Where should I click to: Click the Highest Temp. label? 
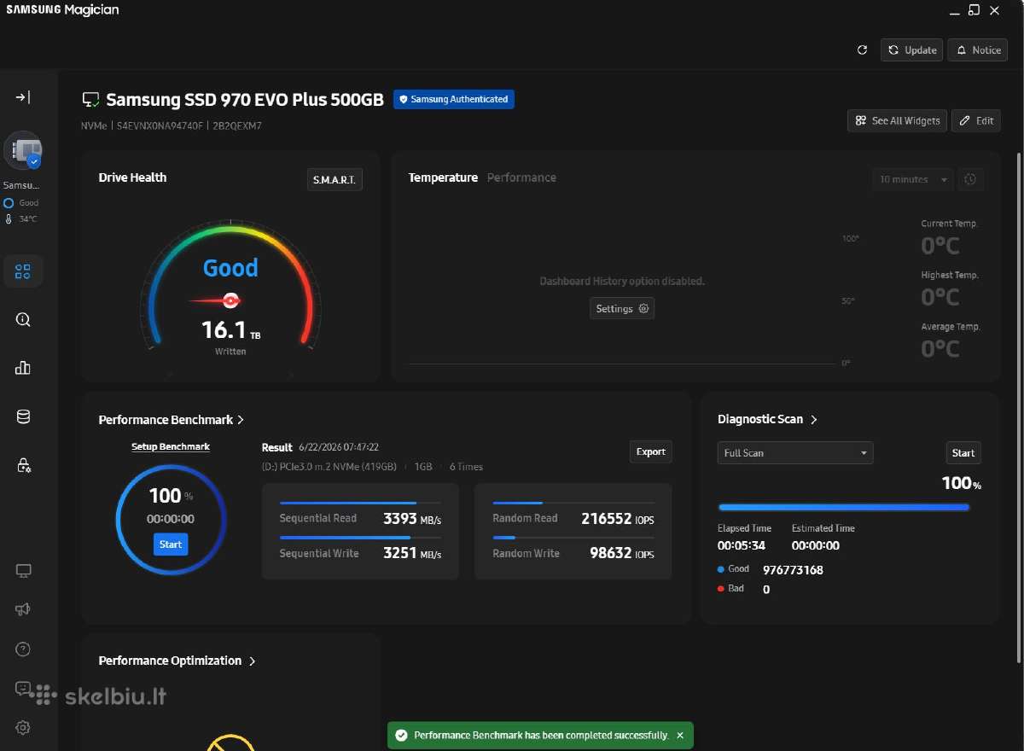pyautogui.click(x=950, y=275)
